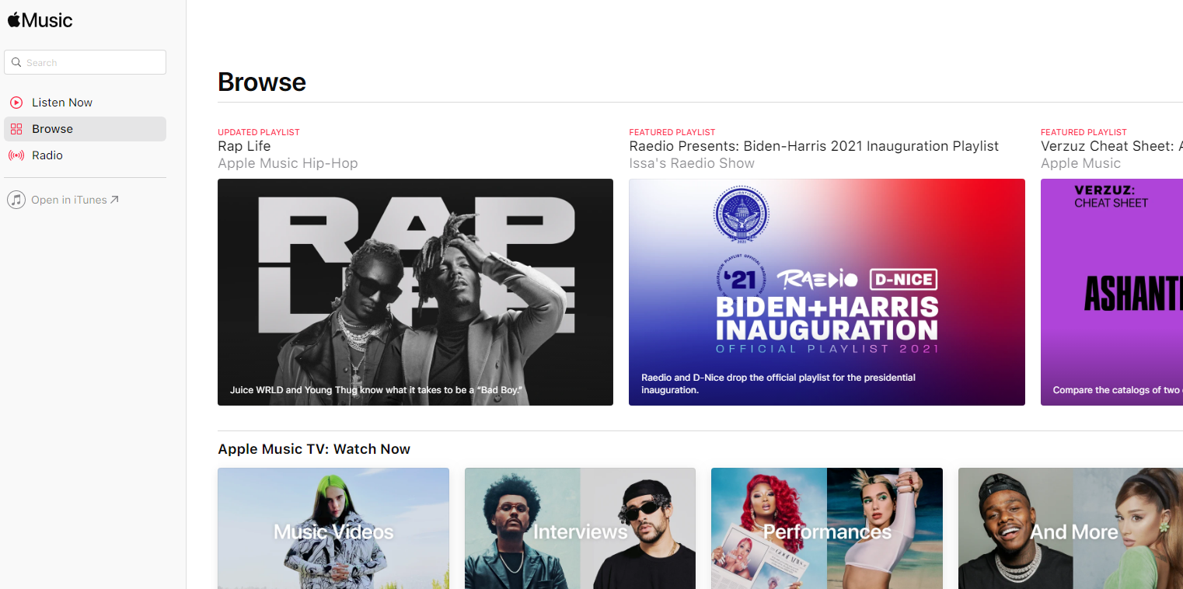Open the Music Videos tile
1183x589 pixels.
333,528
